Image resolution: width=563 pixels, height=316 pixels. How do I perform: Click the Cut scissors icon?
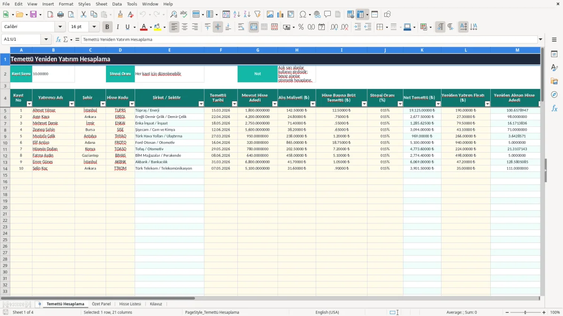tap(84, 15)
